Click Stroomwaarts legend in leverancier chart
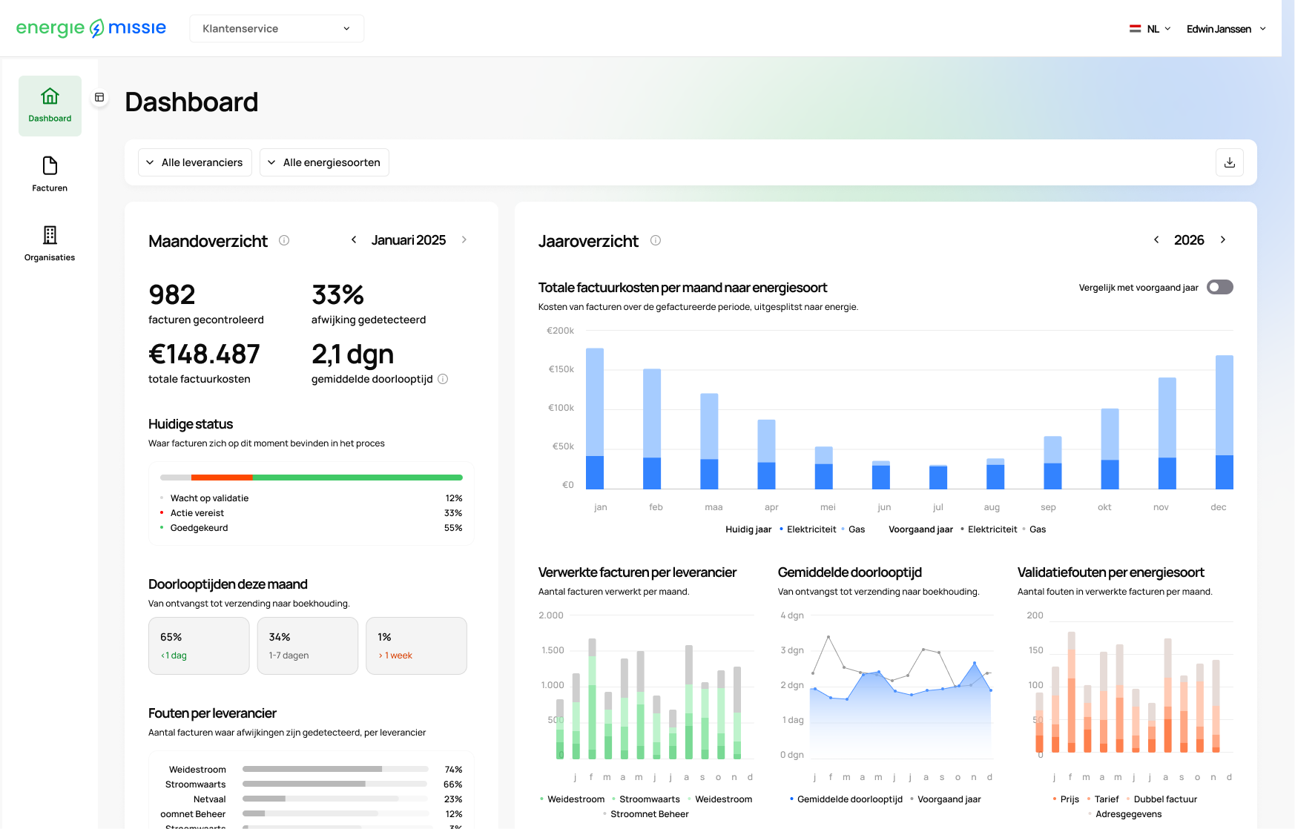 click(645, 799)
